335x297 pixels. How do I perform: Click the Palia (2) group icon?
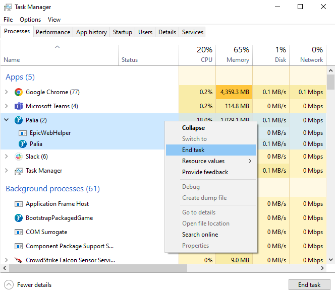(19, 120)
